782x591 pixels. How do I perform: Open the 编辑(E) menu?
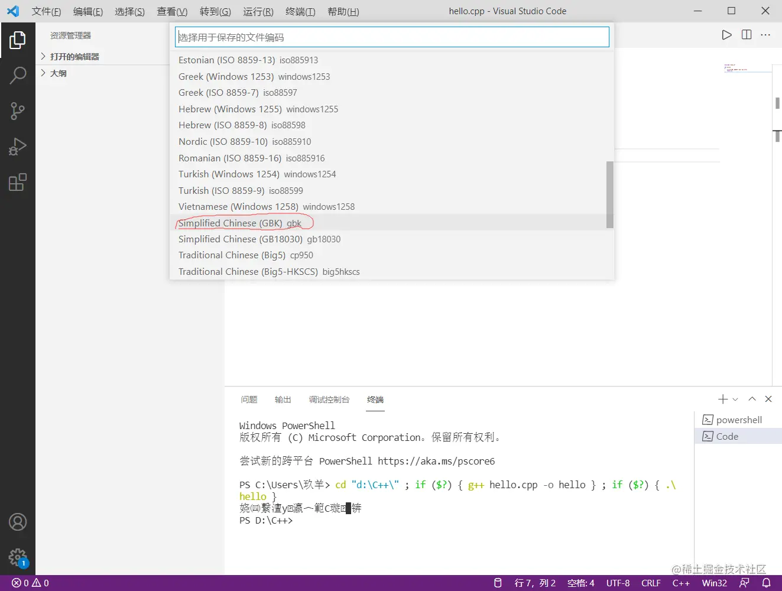(88, 11)
